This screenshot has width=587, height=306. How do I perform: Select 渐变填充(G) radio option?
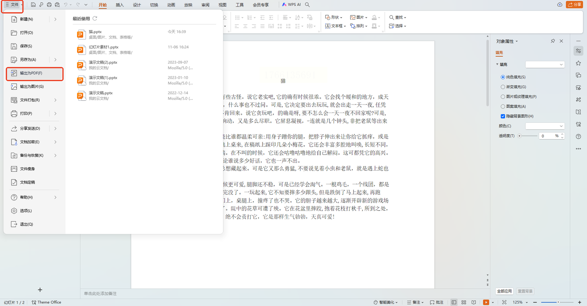pyautogui.click(x=503, y=86)
